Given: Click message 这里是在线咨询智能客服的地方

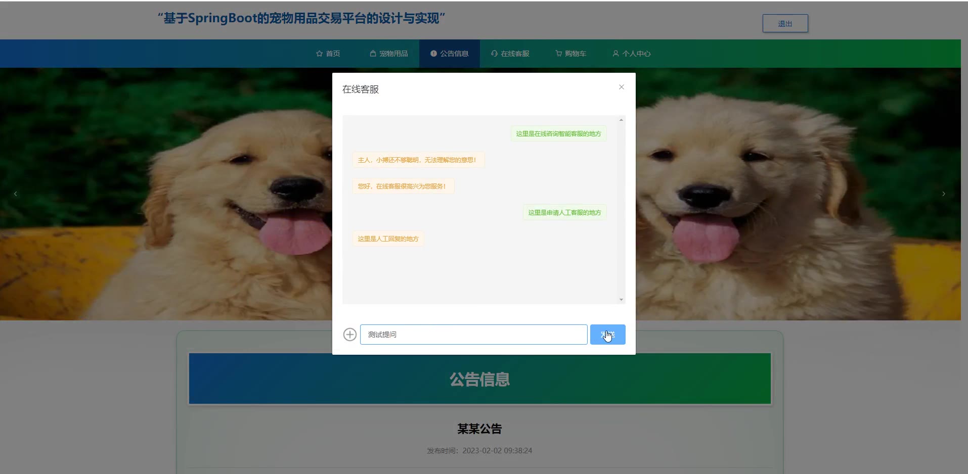Looking at the screenshot, I should [x=558, y=134].
